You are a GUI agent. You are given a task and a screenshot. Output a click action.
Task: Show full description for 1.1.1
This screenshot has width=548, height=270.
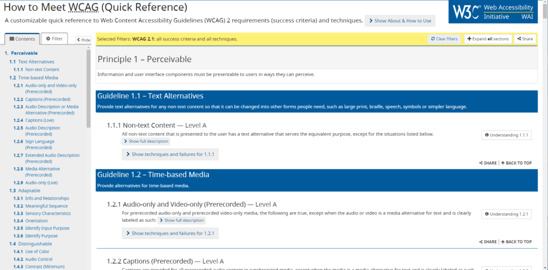146,142
